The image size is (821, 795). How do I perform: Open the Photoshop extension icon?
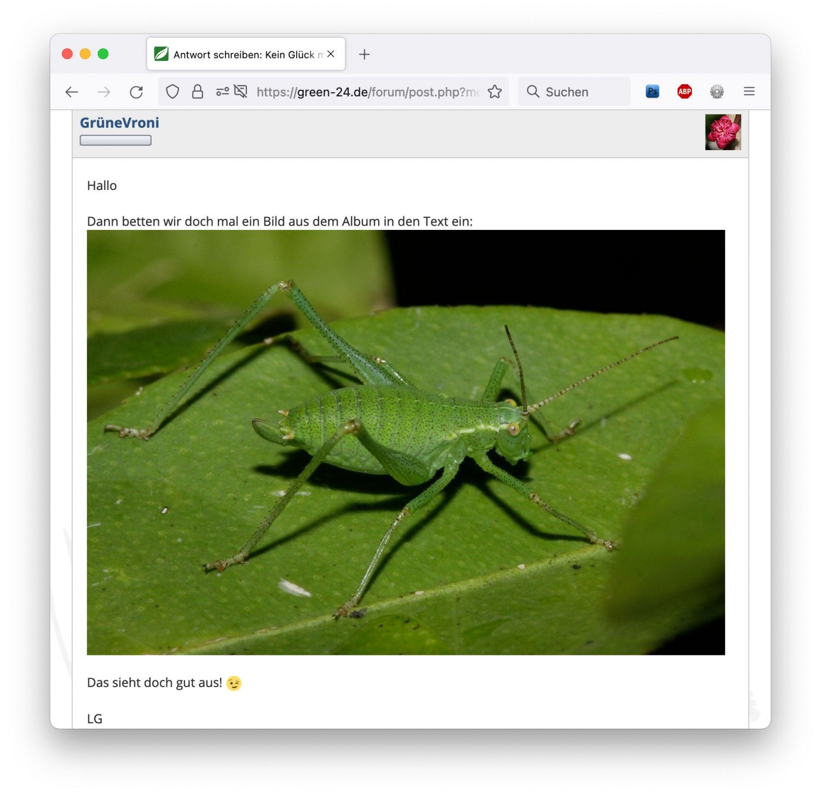[652, 92]
